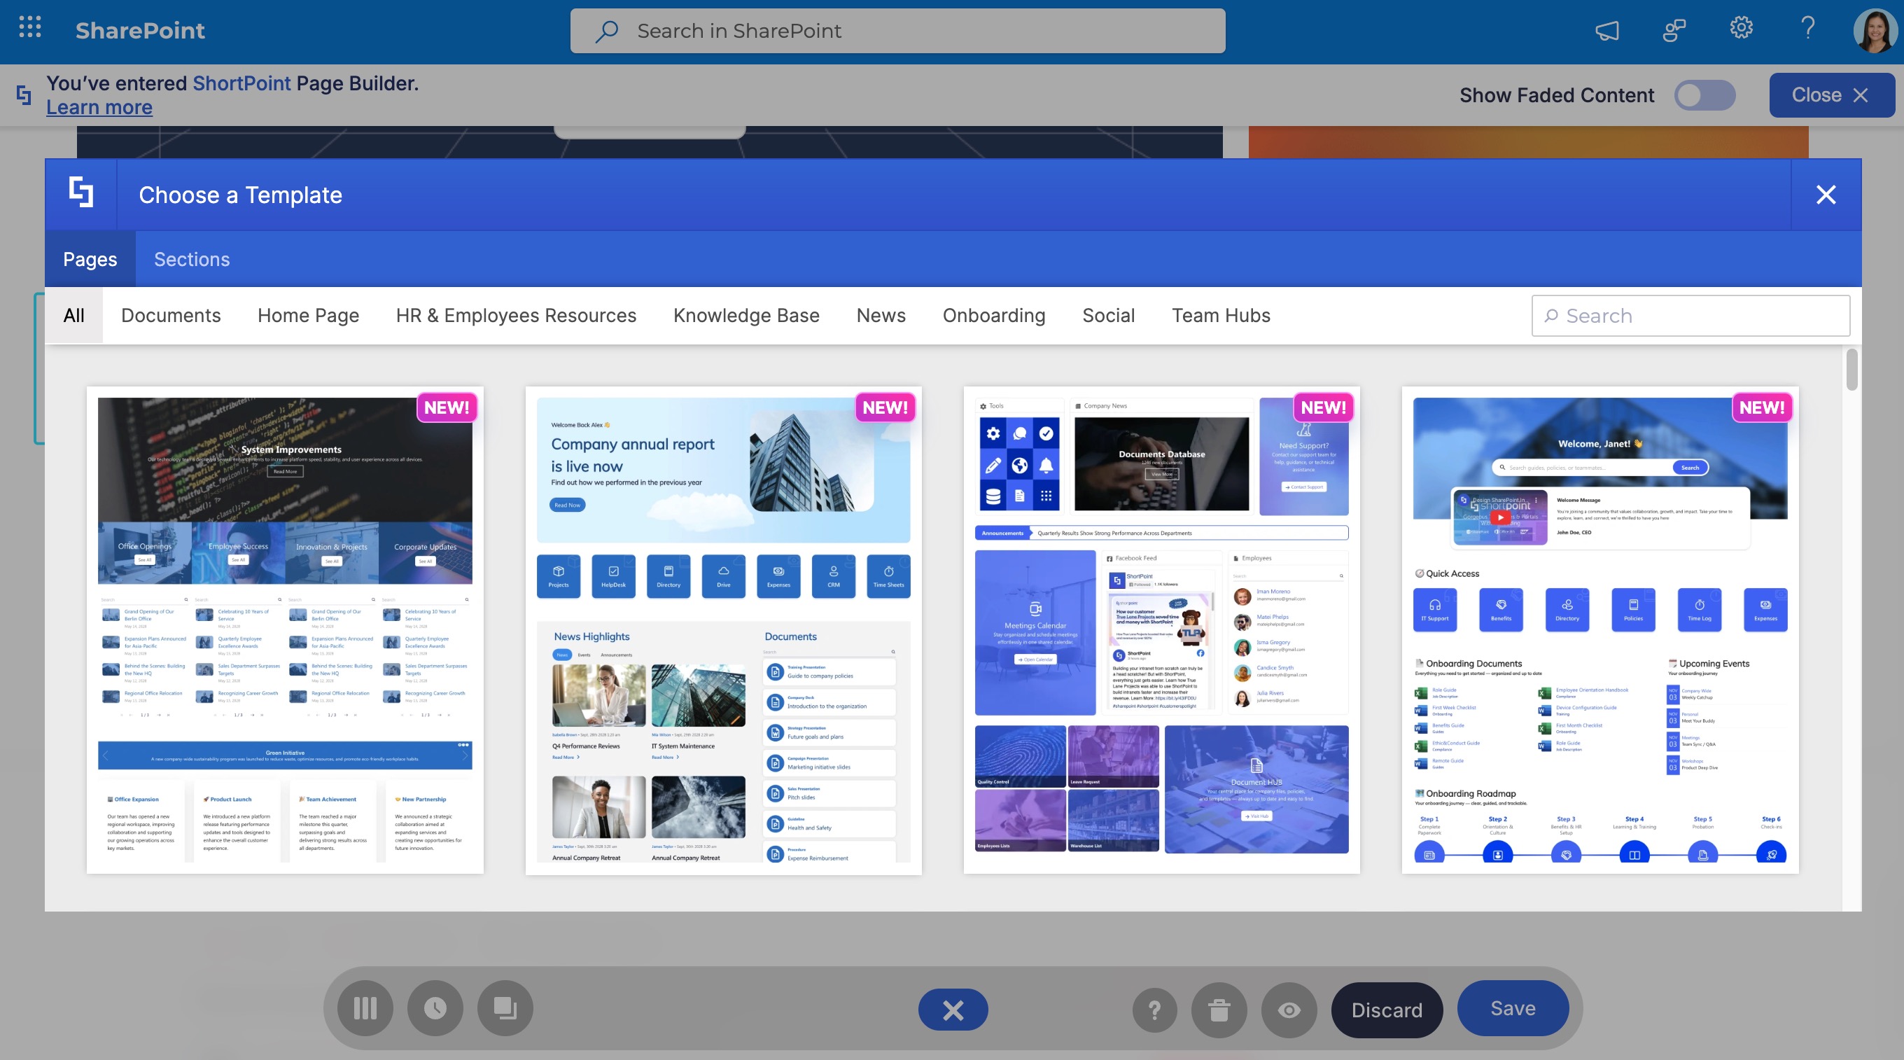Image resolution: width=1904 pixels, height=1060 pixels.
Task: Click the profile avatar in the top bar
Action: coord(1873,29)
